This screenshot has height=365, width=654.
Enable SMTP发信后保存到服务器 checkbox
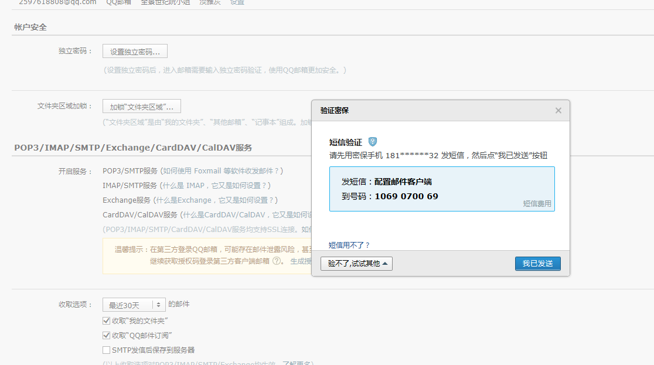point(106,350)
